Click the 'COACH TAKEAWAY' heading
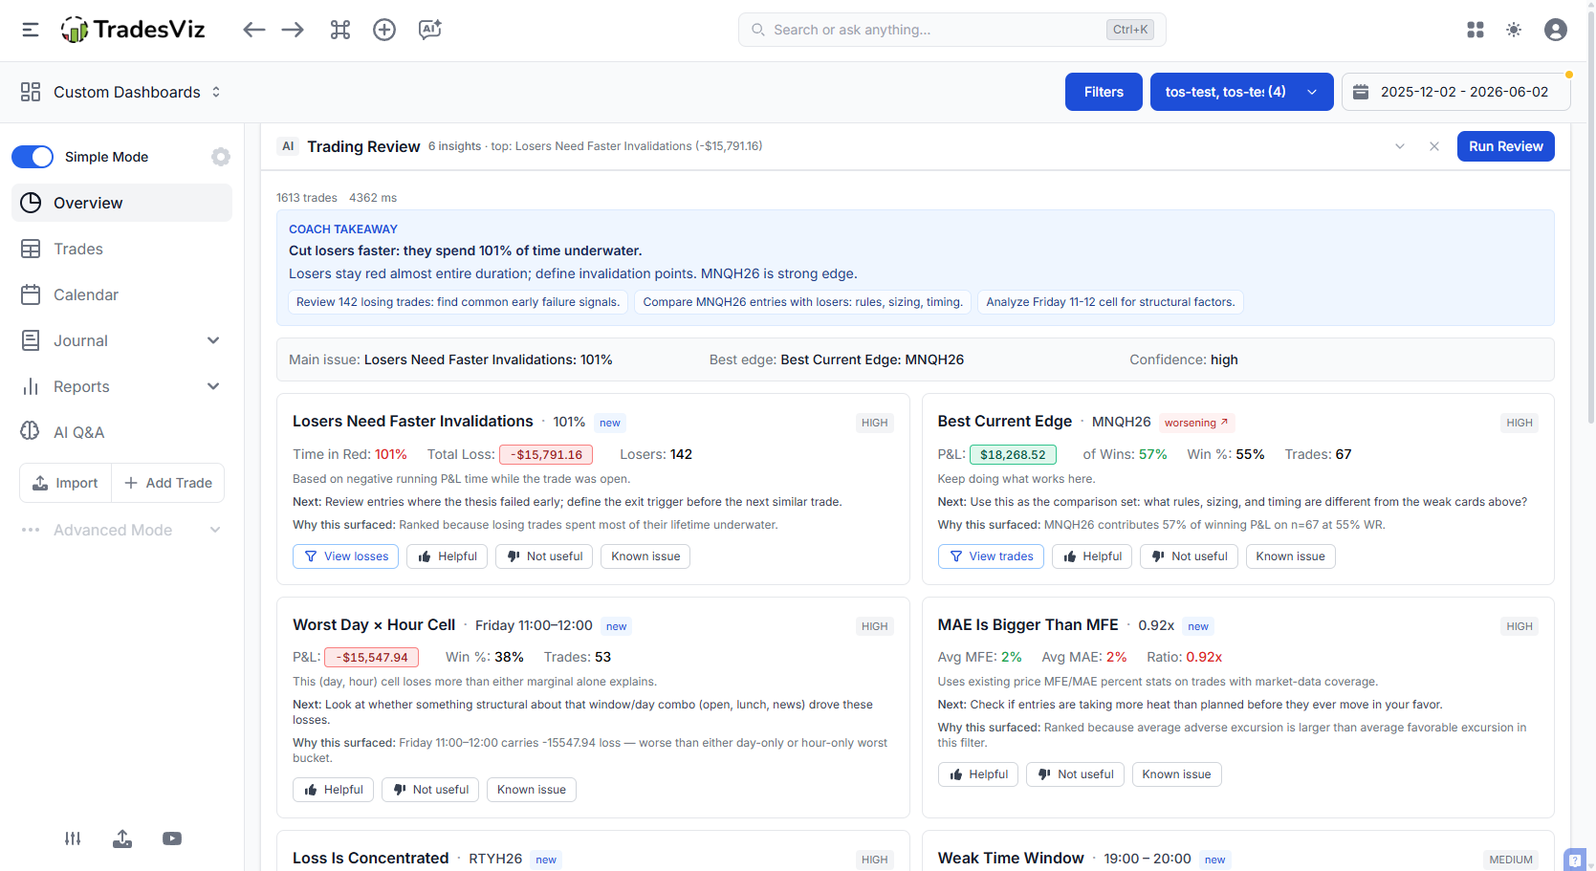 [343, 229]
